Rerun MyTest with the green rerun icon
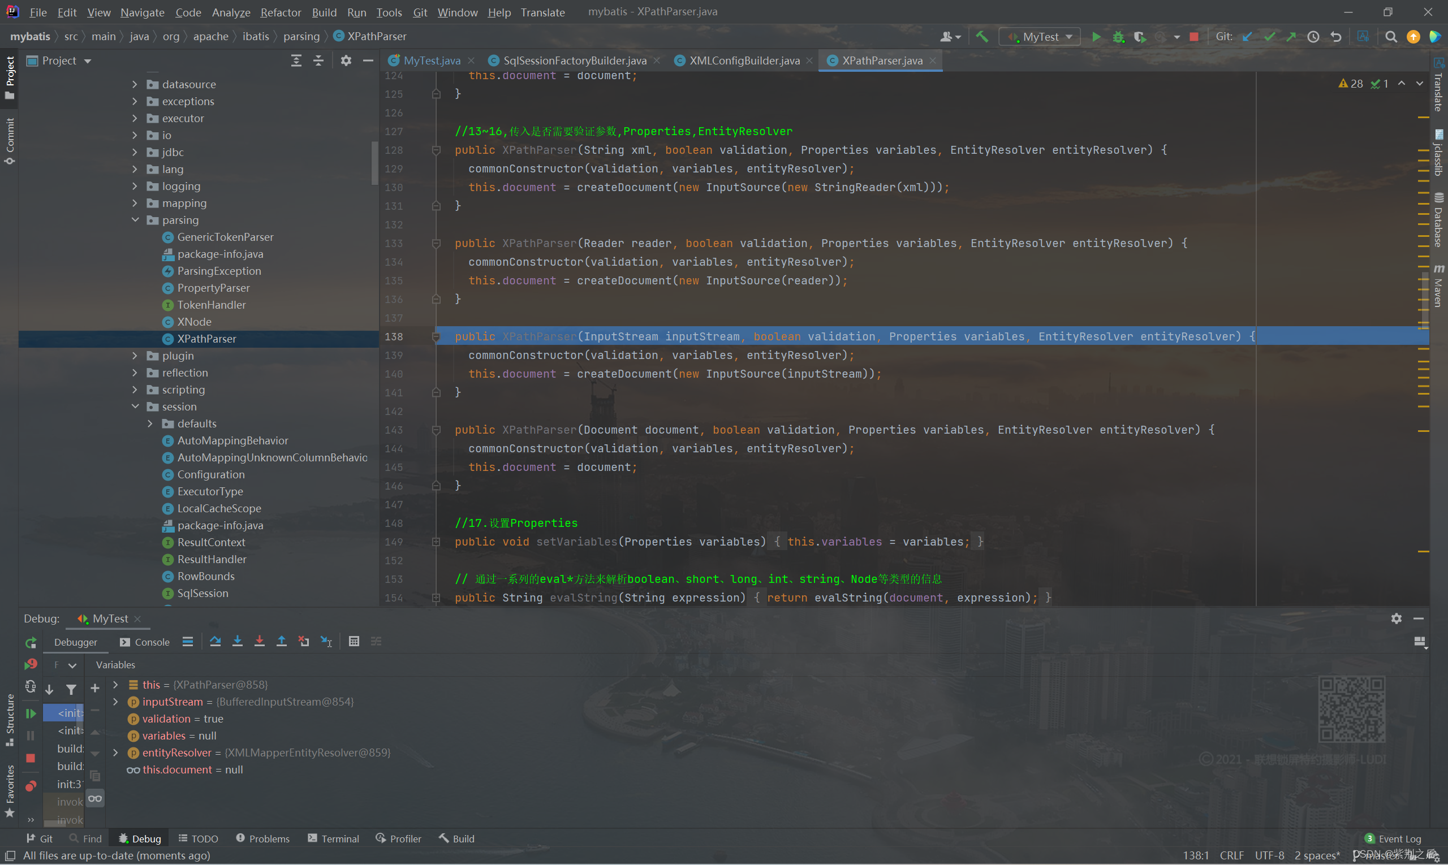 [31, 642]
